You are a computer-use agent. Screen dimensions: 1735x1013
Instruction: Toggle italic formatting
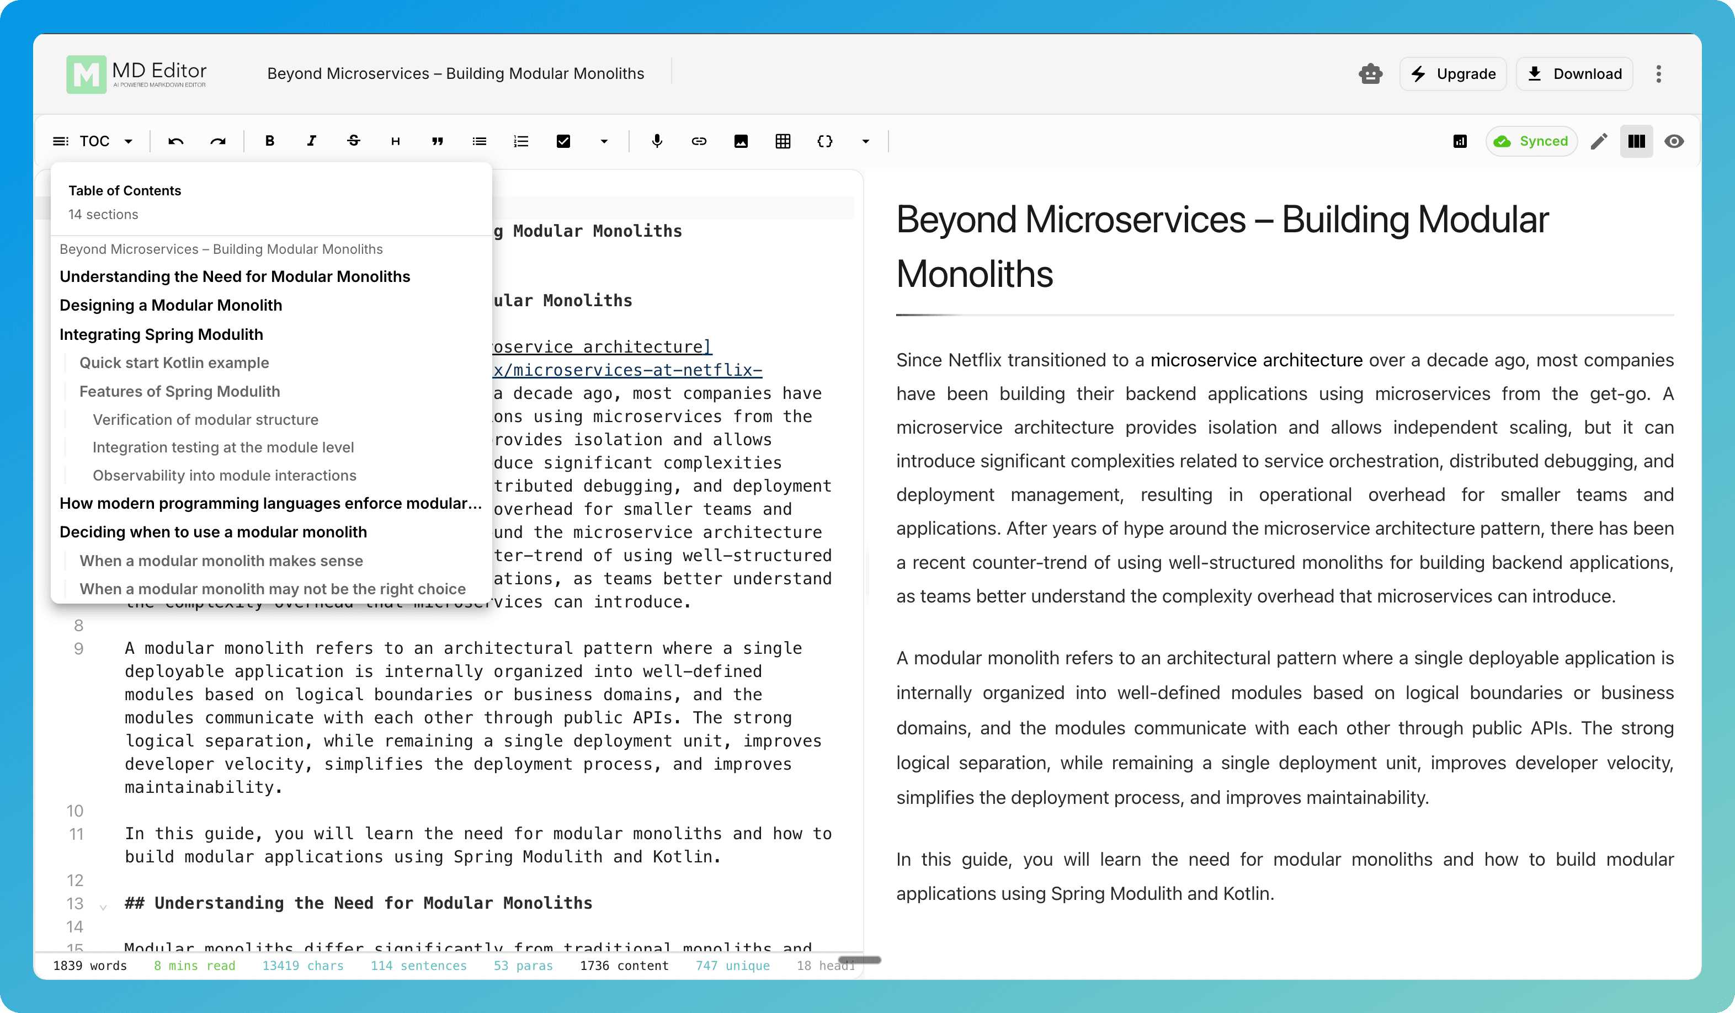311,141
